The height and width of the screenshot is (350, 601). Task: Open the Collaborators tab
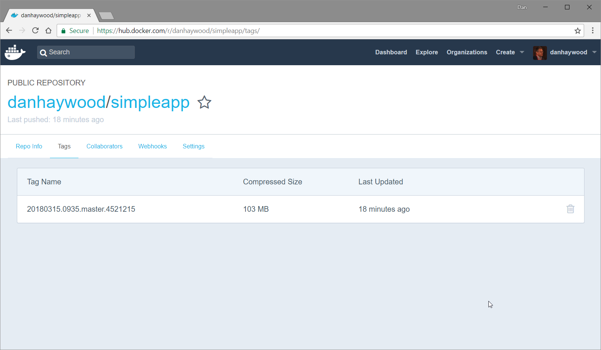(x=104, y=147)
